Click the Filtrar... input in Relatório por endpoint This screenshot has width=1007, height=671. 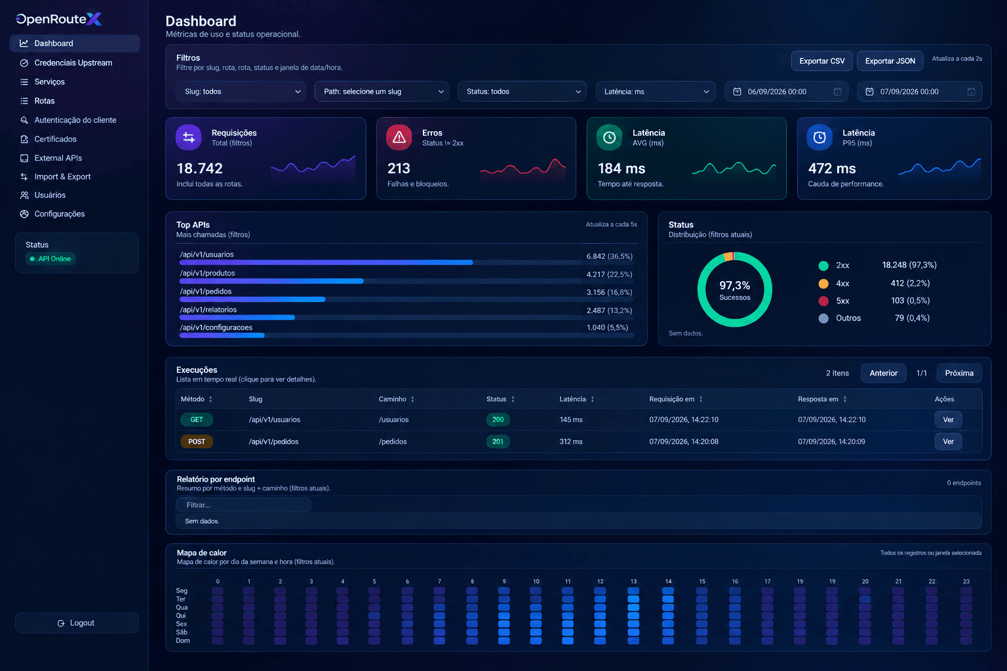[x=243, y=505]
